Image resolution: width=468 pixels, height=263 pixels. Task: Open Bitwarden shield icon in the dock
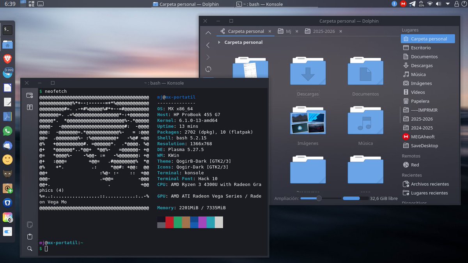click(7, 203)
